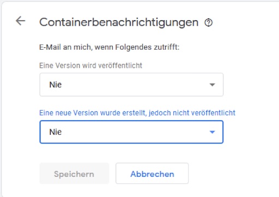The image size is (279, 197).
Task: Focus the published-version notification field
Action: point(131,85)
